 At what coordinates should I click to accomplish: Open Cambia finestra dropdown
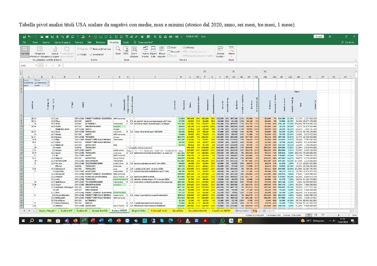click(x=220, y=52)
